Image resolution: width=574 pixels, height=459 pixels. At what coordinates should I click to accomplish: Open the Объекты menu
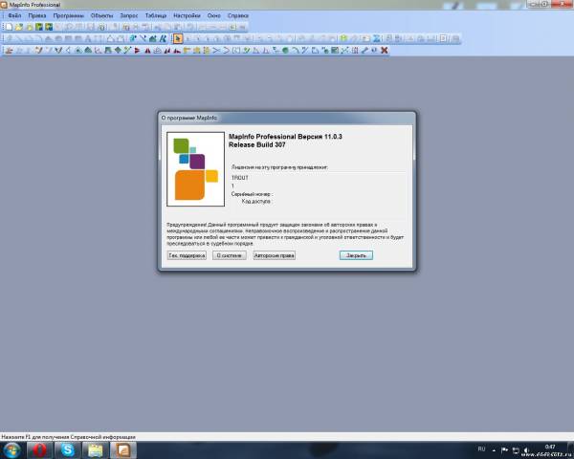101,15
